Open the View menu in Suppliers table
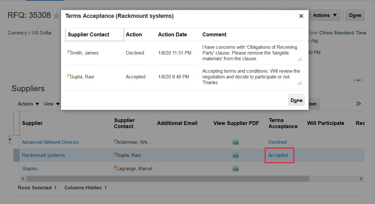375x204 pixels. pos(52,104)
